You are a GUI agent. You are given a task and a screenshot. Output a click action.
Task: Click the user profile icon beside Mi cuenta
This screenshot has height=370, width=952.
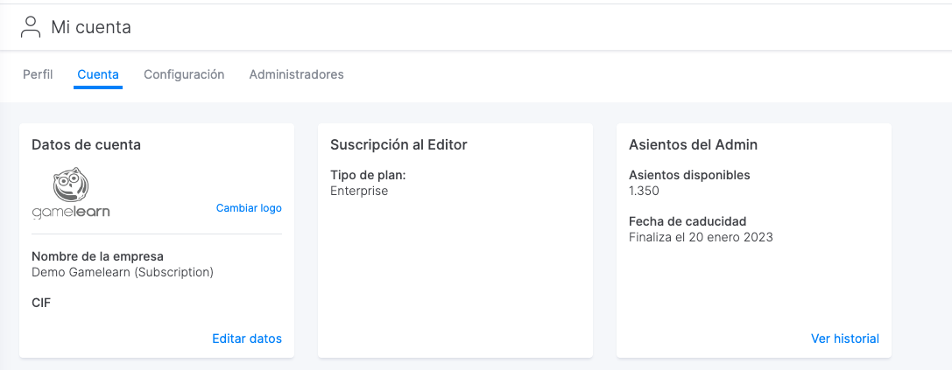click(31, 27)
